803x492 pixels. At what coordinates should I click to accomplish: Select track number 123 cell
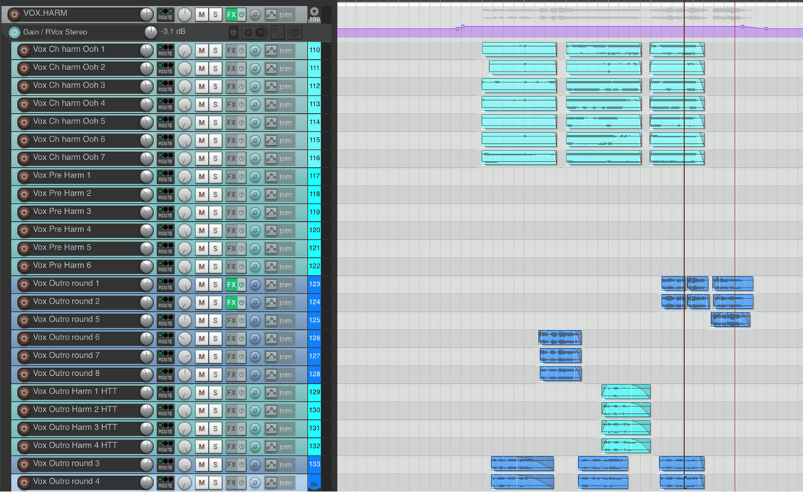click(x=315, y=284)
